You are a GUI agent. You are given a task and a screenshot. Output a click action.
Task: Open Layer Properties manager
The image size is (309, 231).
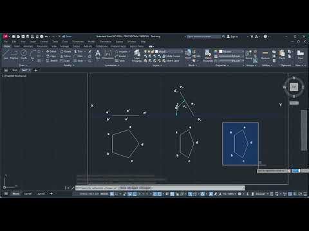pos(137,56)
